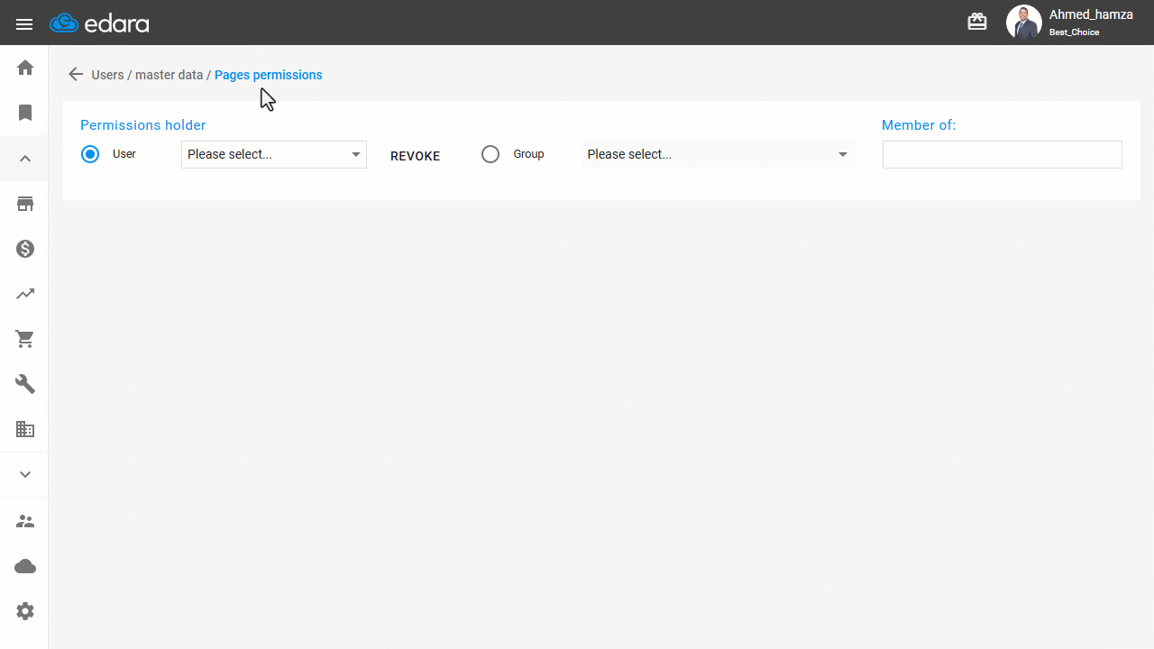
Task: Open the hamburger menu
Action: click(x=24, y=24)
